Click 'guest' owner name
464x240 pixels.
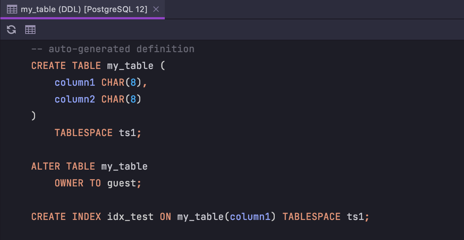coord(122,183)
